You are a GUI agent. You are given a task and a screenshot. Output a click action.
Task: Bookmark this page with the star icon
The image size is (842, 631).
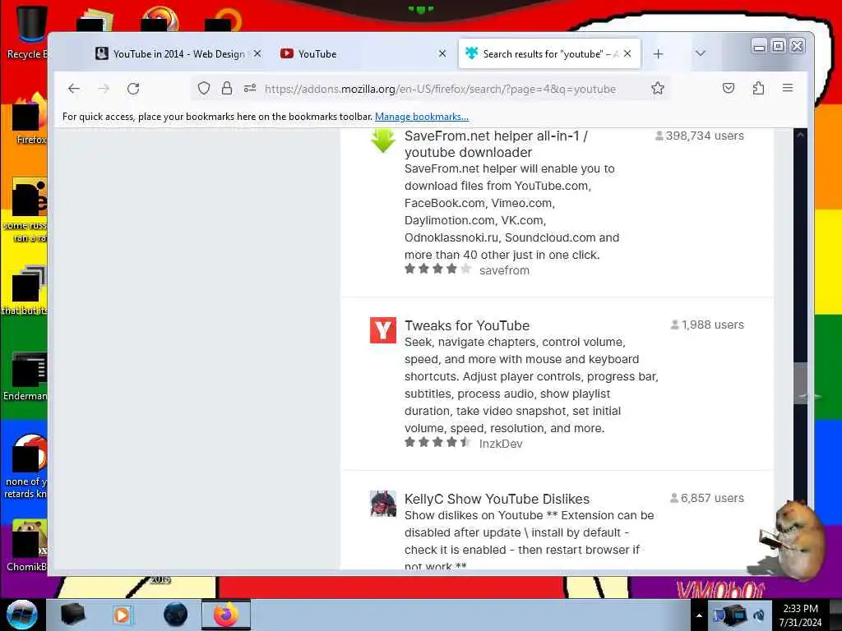point(657,88)
